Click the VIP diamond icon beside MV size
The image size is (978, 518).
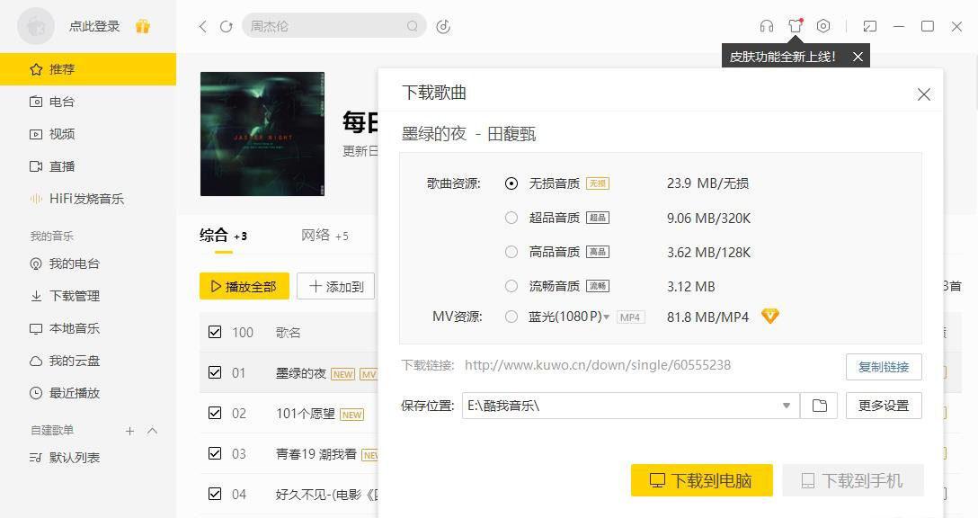(770, 317)
